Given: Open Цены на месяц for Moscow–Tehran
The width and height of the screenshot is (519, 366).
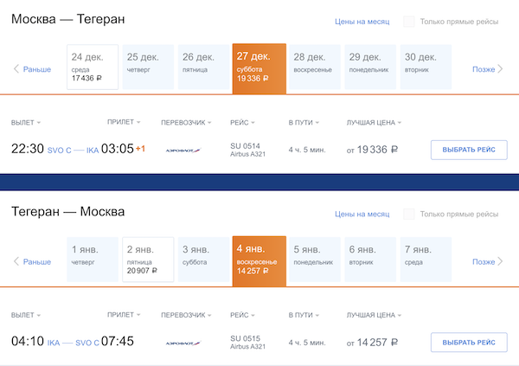Looking at the screenshot, I should [x=362, y=21].
